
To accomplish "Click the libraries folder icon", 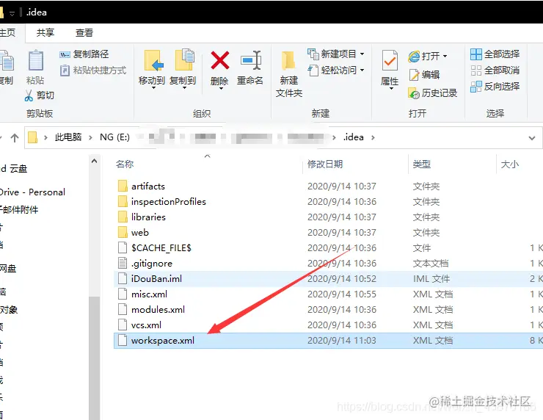I will click(x=123, y=217).
